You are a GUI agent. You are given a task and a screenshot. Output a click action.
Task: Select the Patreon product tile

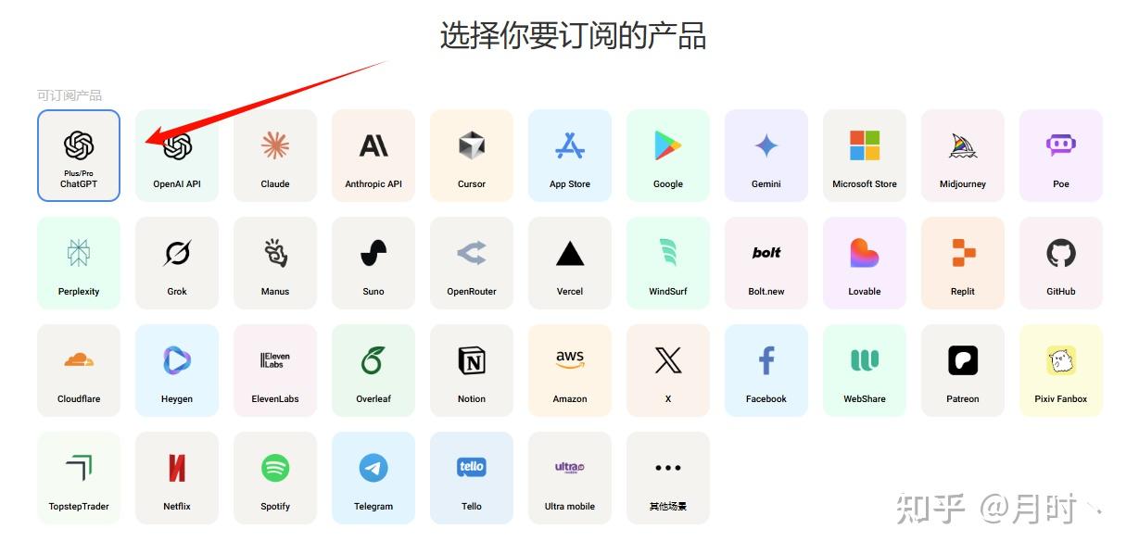coord(963,370)
